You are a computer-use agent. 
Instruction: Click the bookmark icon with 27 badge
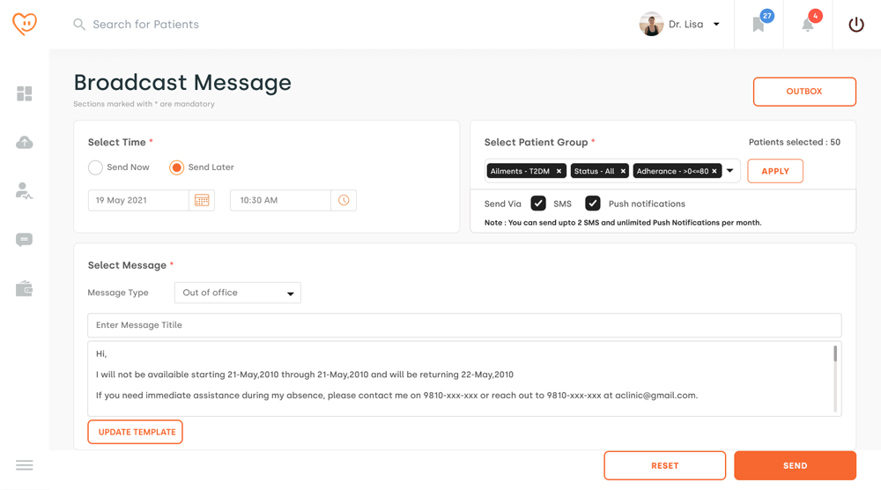coord(759,25)
